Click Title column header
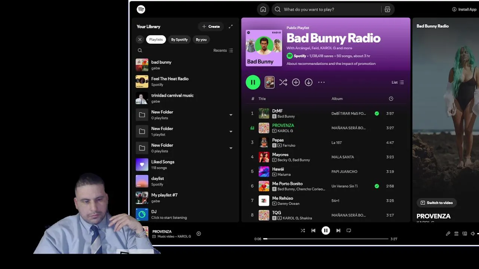The height and width of the screenshot is (269, 479). (x=262, y=99)
